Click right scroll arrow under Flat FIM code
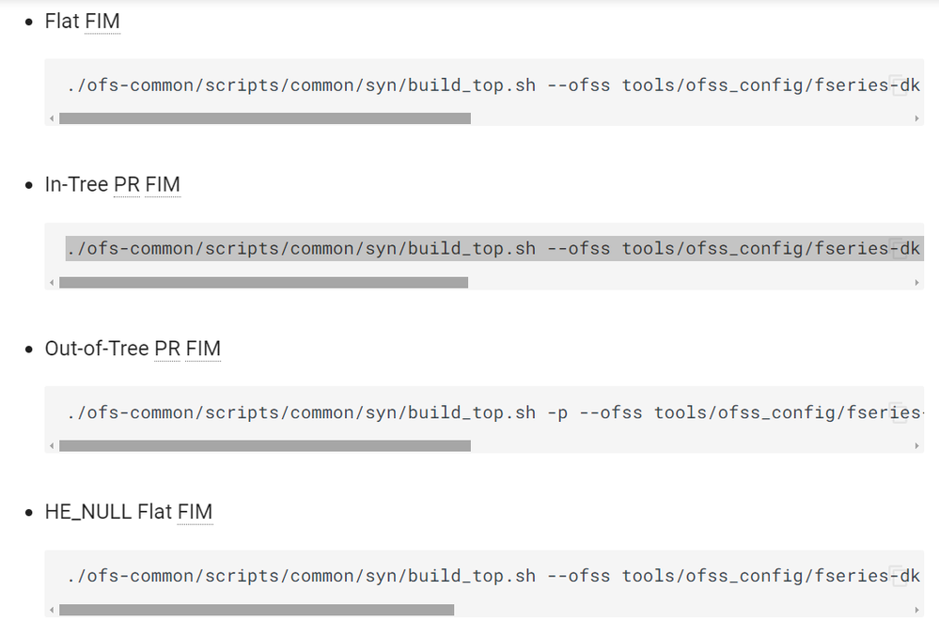939x621 pixels. [x=917, y=119]
